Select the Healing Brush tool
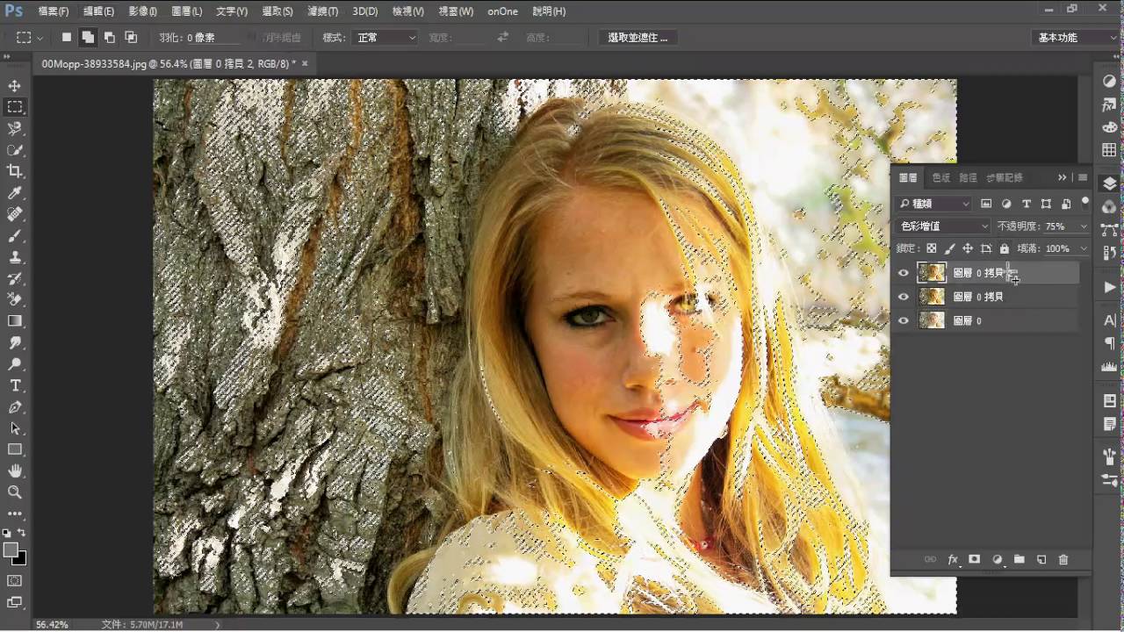Image resolution: width=1124 pixels, height=632 pixels. [x=15, y=214]
